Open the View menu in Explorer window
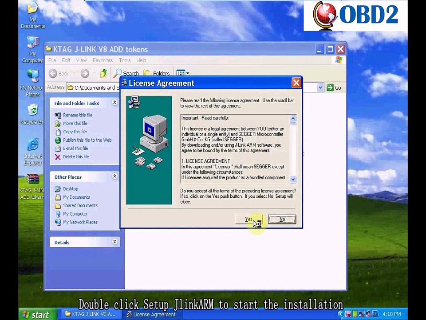Screen dimensions: 426x320 point(82,60)
